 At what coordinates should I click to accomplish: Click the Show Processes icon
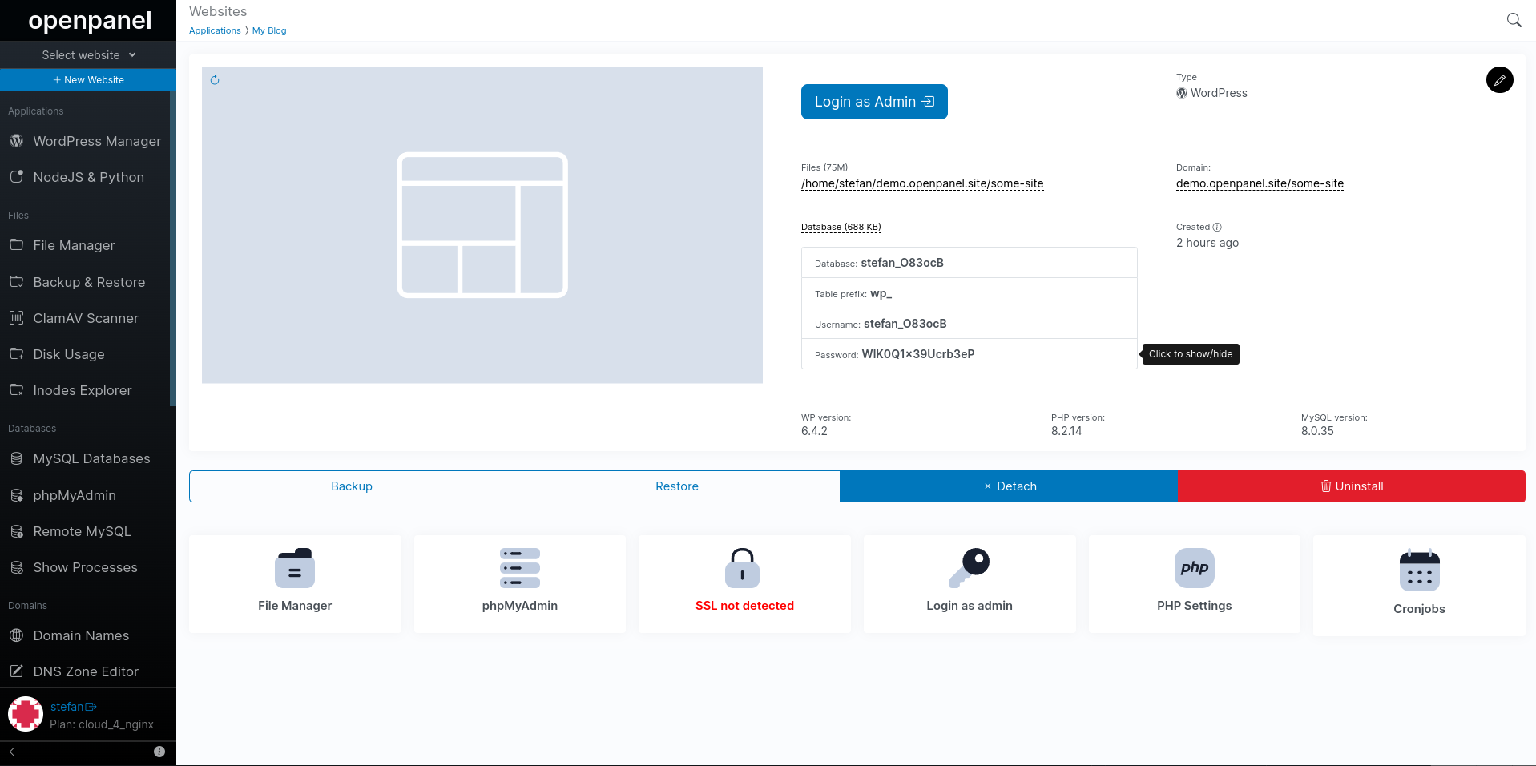(16, 567)
